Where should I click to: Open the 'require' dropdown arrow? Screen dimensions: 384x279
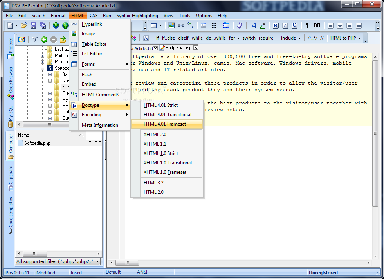277,38
